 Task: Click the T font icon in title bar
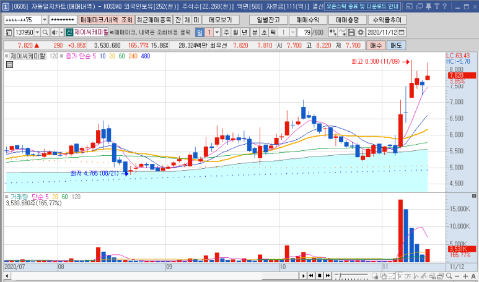click(x=437, y=6)
